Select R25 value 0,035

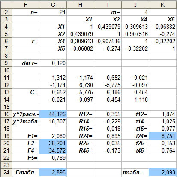108,143
